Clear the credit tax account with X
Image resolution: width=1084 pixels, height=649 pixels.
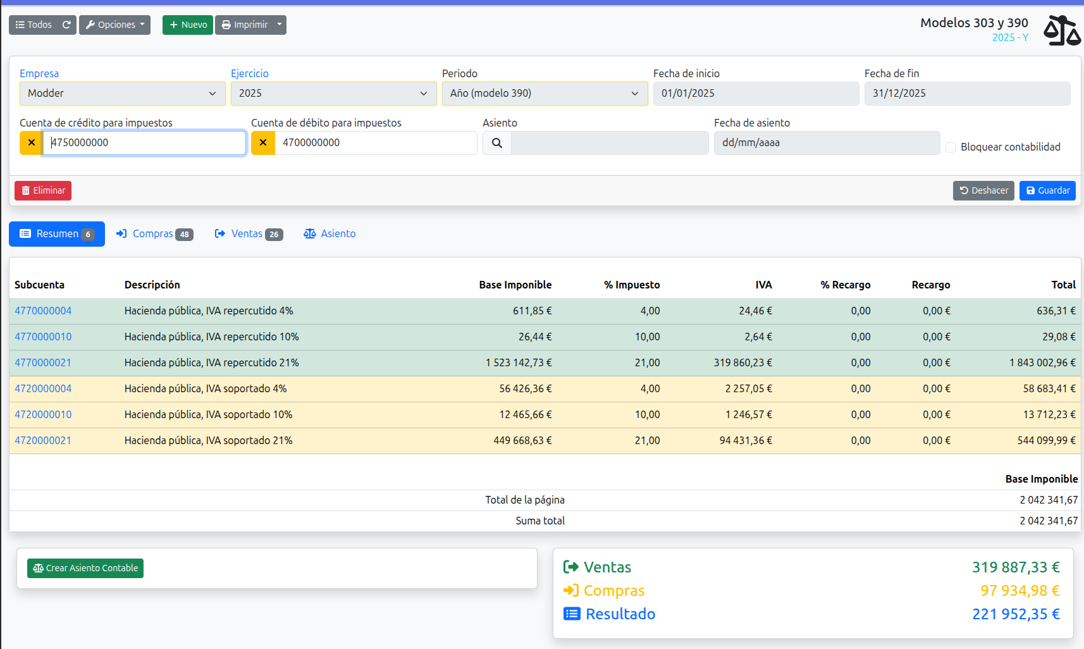tap(31, 143)
